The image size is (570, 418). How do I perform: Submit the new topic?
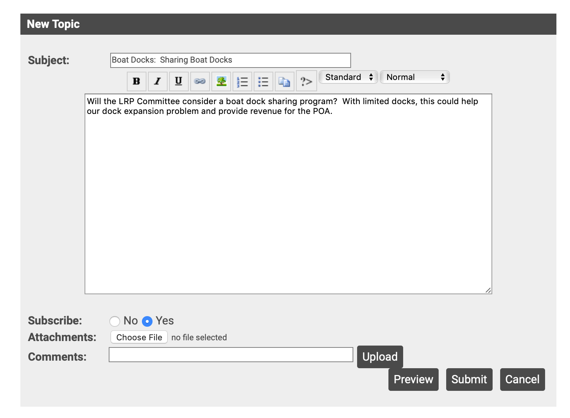tap(469, 379)
